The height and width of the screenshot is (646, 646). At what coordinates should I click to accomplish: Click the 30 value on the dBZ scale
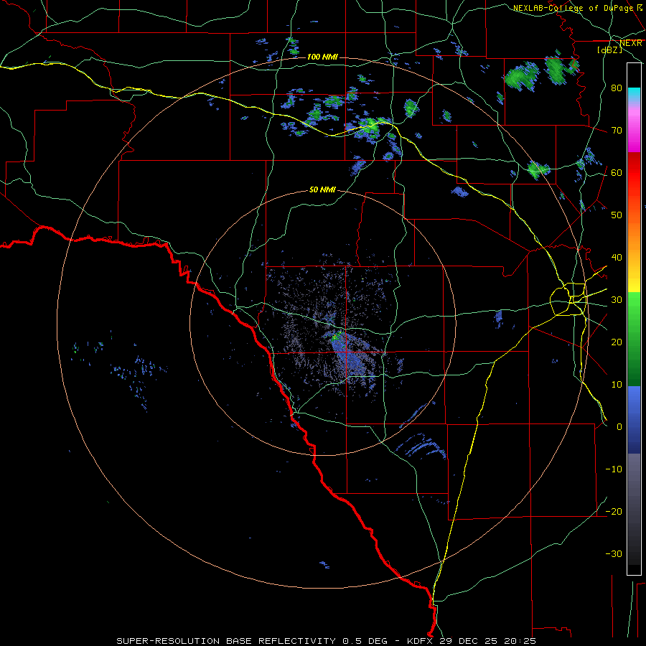pyautogui.click(x=617, y=300)
